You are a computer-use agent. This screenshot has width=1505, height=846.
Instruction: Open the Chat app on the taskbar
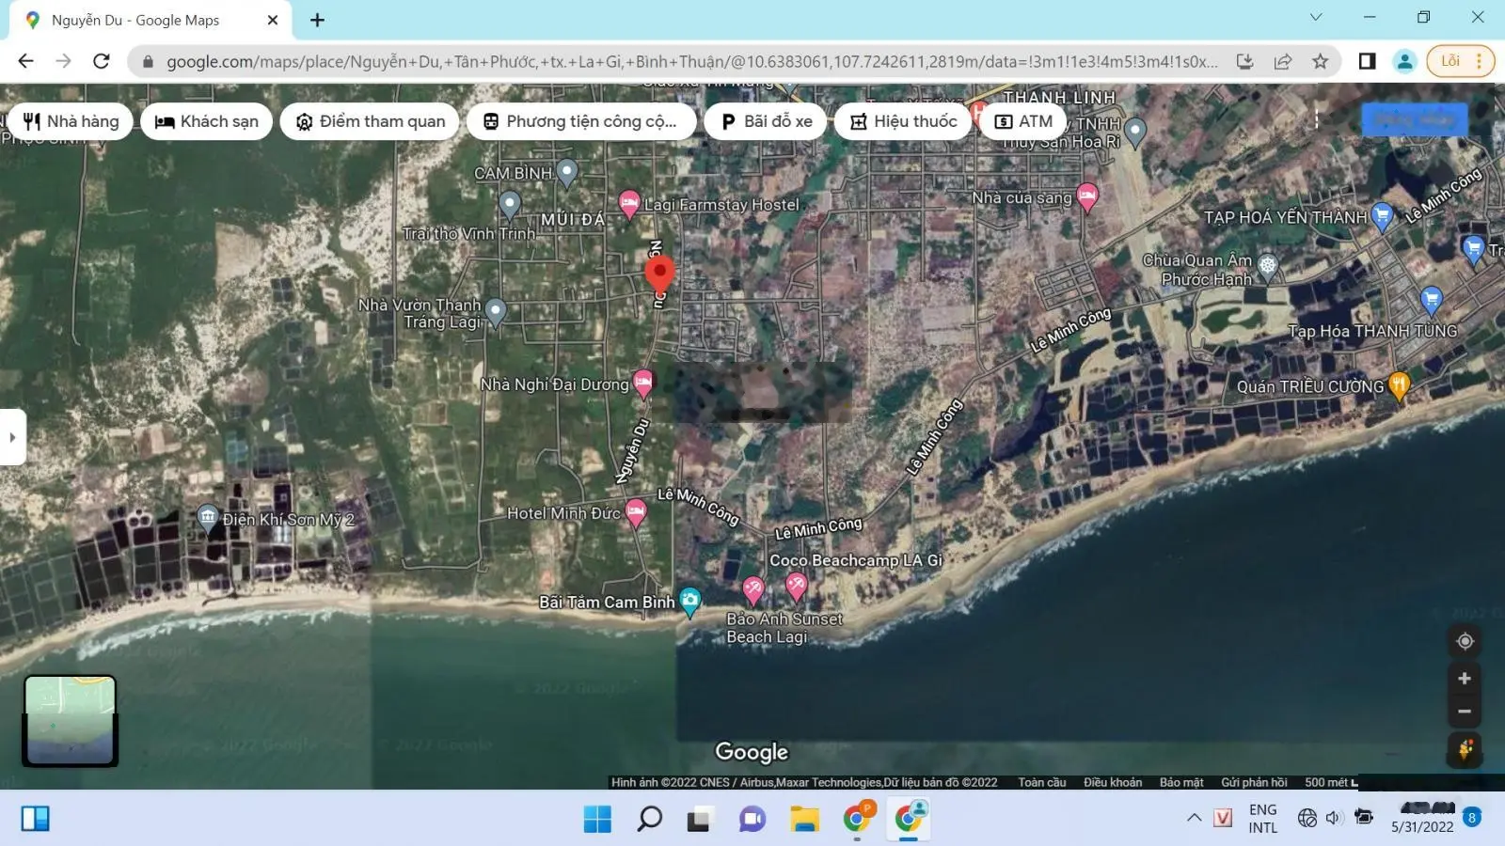click(x=752, y=819)
